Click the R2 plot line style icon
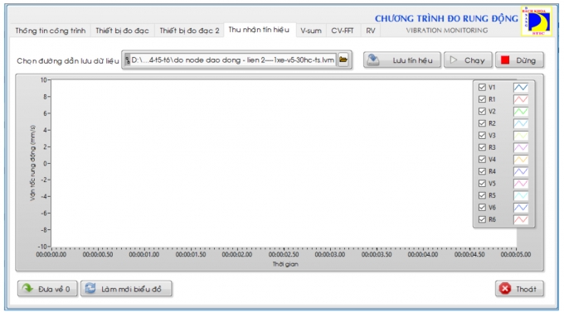Screen dimensions: 564x312 [x=521, y=123]
